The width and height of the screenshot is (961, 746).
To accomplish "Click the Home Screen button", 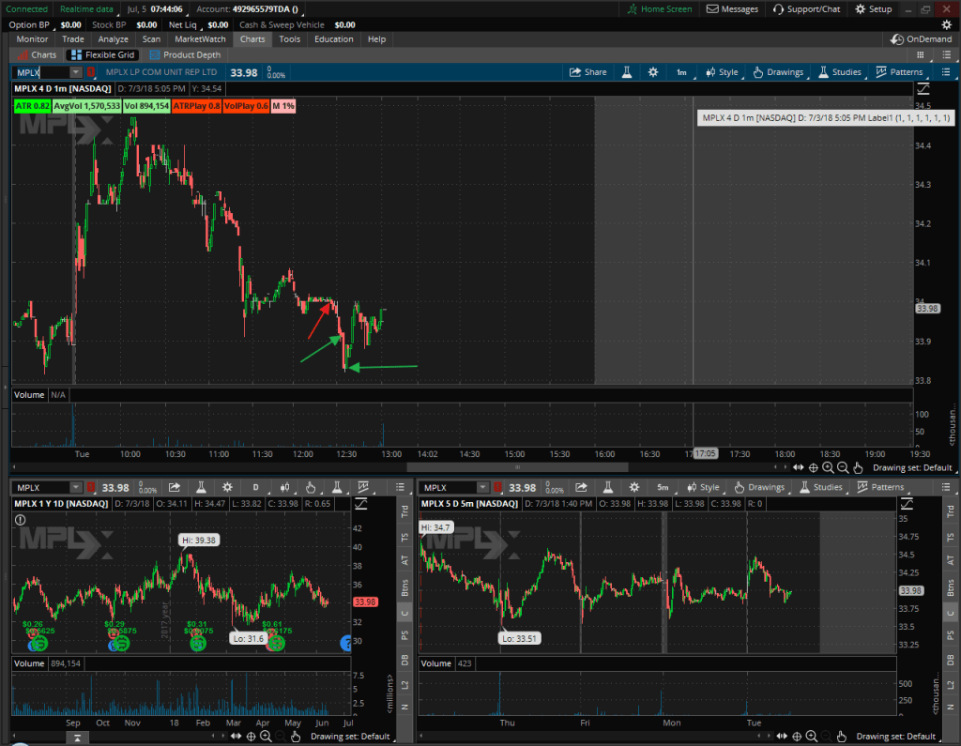I will (660, 9).
